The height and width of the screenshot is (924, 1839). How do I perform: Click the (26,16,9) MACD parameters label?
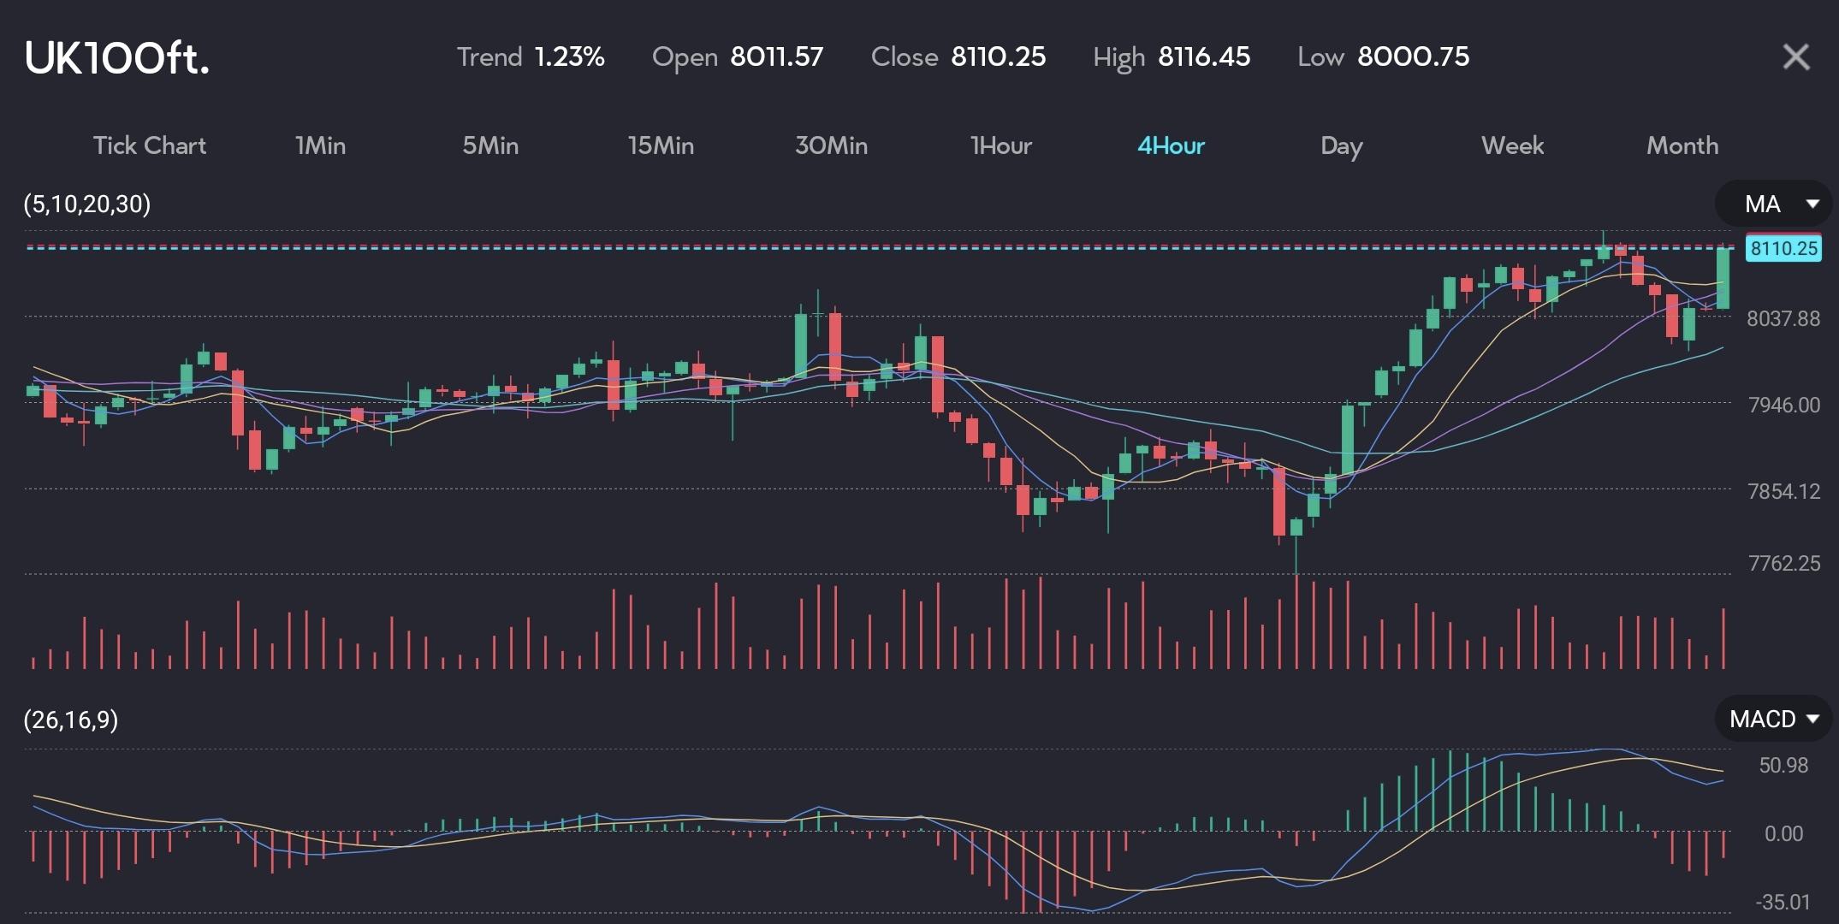pos(71,720)
